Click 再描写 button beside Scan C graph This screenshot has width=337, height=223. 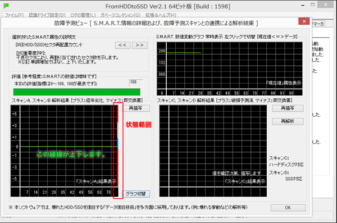288,108
